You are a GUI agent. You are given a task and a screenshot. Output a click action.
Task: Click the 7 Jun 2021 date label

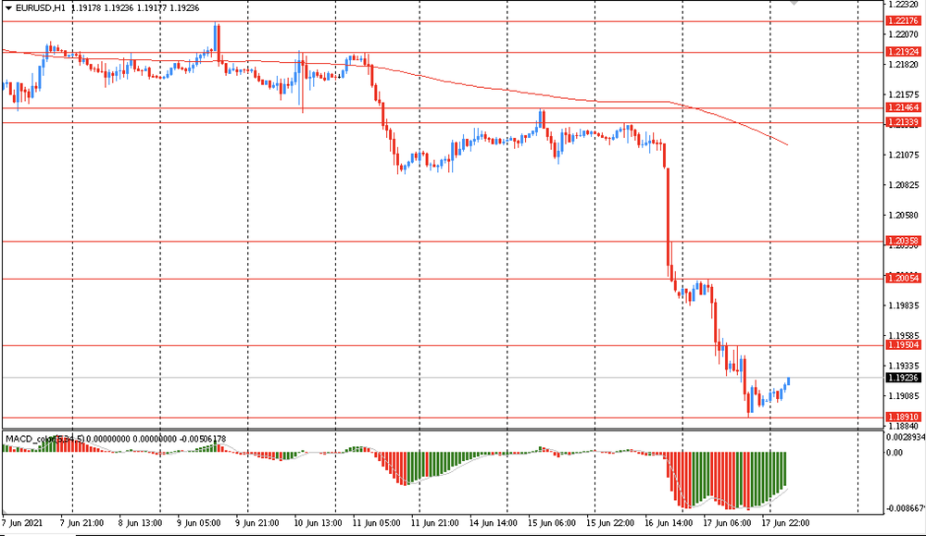(x=24, y=523)
